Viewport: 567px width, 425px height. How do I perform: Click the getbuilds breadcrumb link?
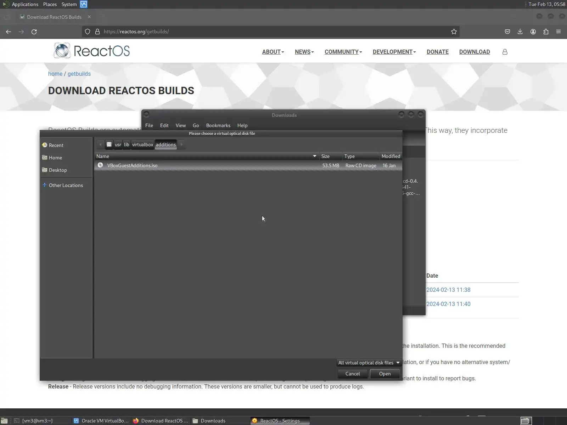(x=79, y=74)
